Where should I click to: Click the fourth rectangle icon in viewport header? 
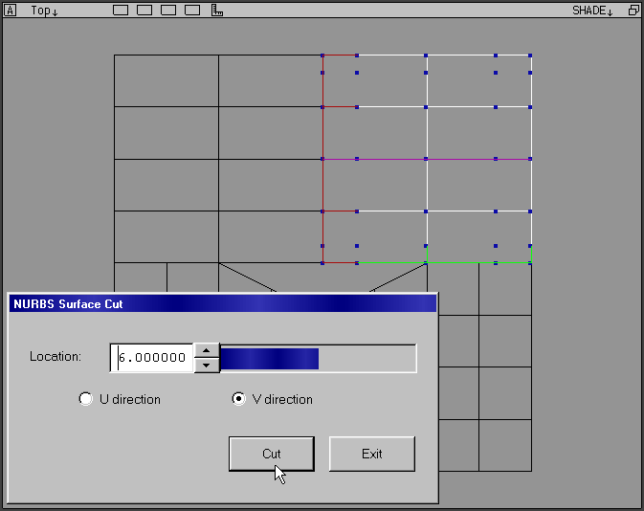tap(192, 11)
